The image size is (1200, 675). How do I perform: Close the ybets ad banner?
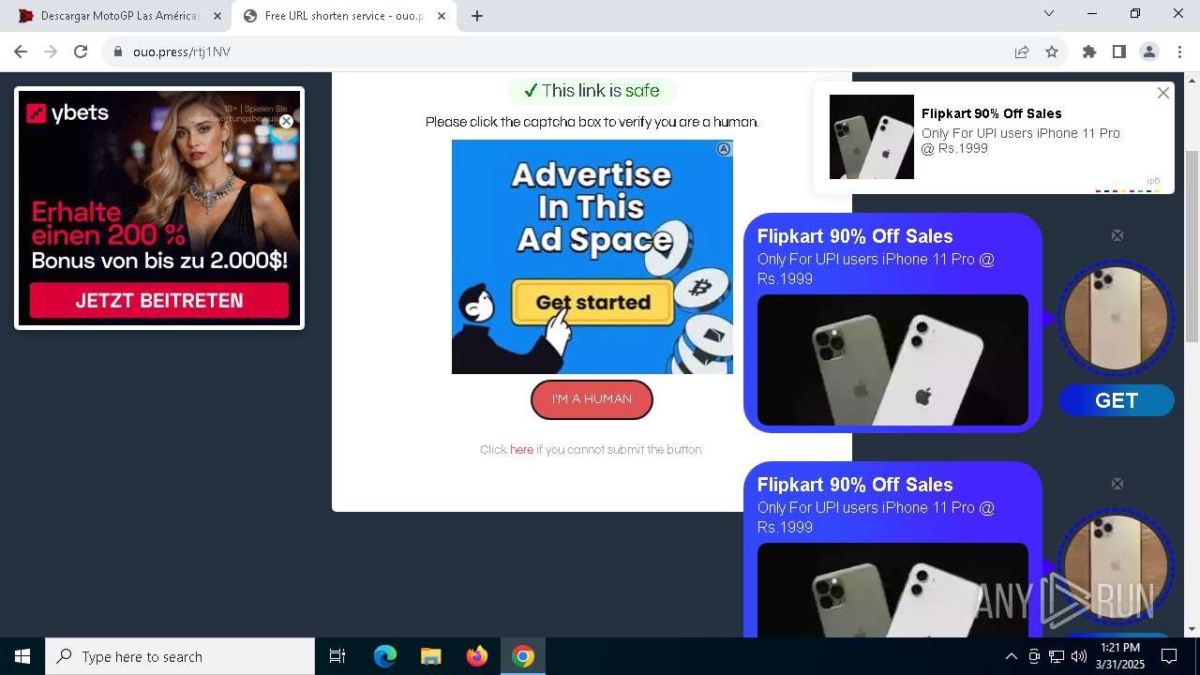pyautogui.click(x=286, y=121)
